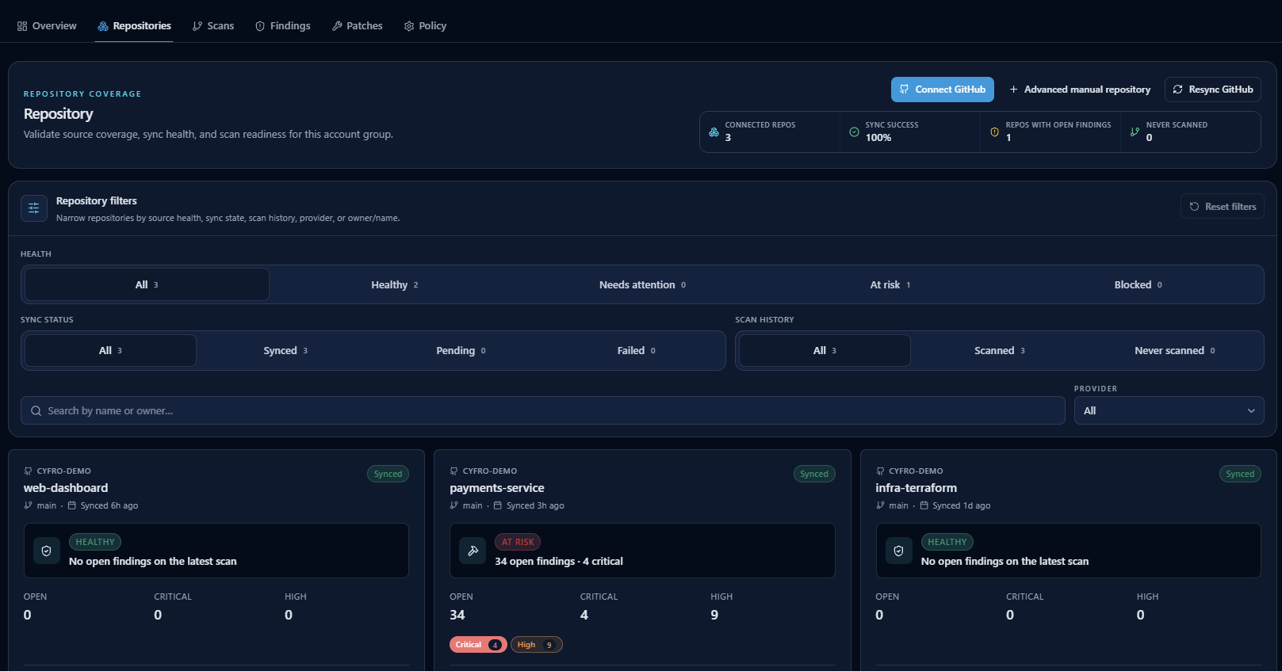
Task: Open the Policy tab
Action: pyautogui.click(x=425, y=26)
